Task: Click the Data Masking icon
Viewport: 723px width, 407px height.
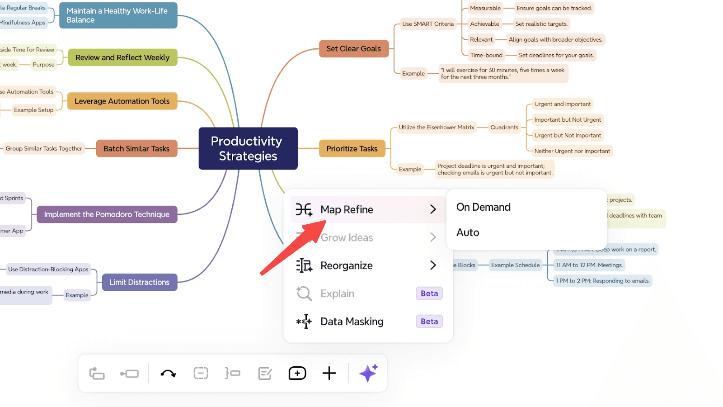Action: [x=304, y=322]
